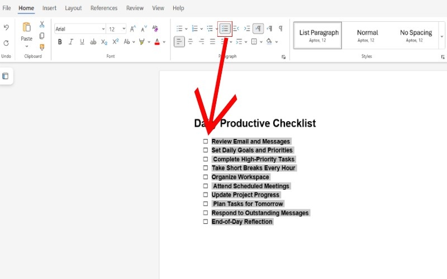The width and height of the screenshot is (447, 279).
Task: Open the font name dropdown
Action: 103,29
